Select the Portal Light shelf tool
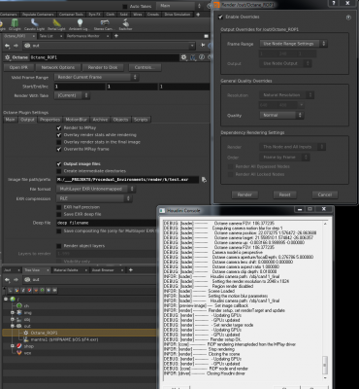The image size is (359, 389). pos(56,24)
